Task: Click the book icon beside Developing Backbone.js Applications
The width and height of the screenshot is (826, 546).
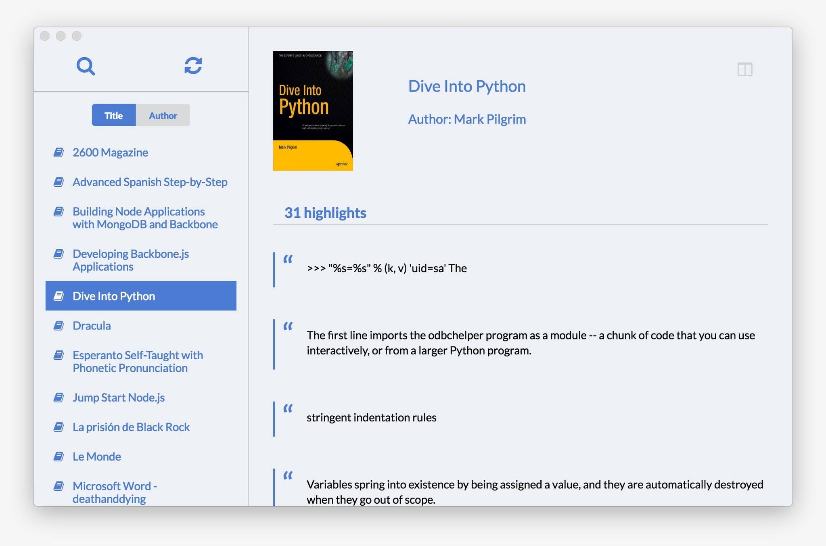Action: click(59, 254)
